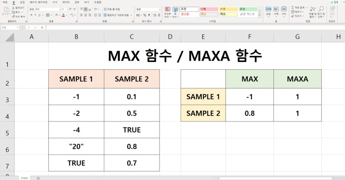Viewport: 345px width, 180px height.
Task: Click the Select All corner triangle
Action: click(x=9, y=37)
